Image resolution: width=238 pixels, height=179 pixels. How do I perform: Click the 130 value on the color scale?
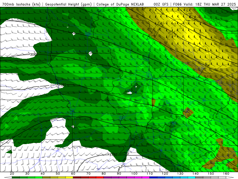click(180, 174)
